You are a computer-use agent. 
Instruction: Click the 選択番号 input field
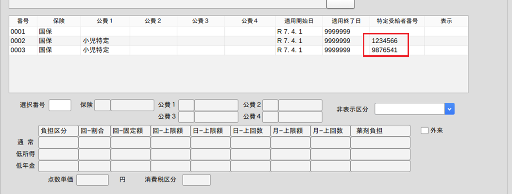click(x=60, y=105)
